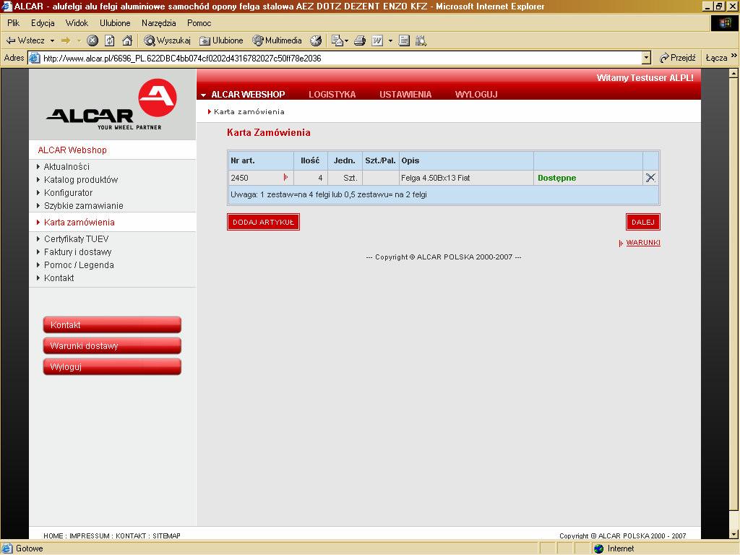This screenshot has height=555, width=740.
Task: Click the red info marker beside article 2450
Action: [285, 178]
